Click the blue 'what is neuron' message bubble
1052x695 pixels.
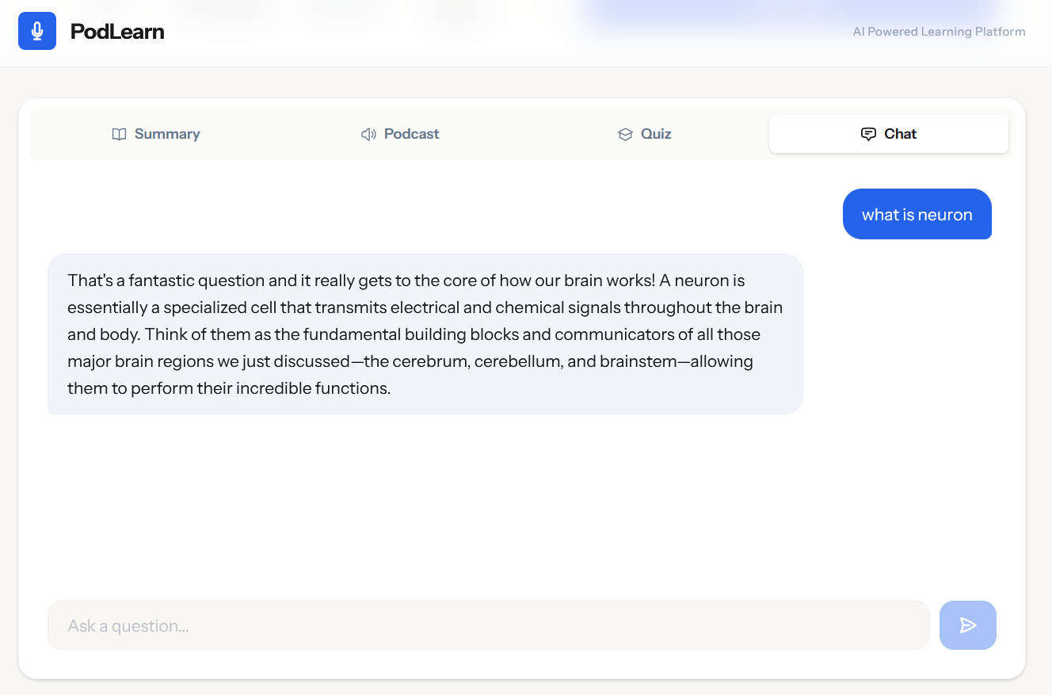coord(917,214)
